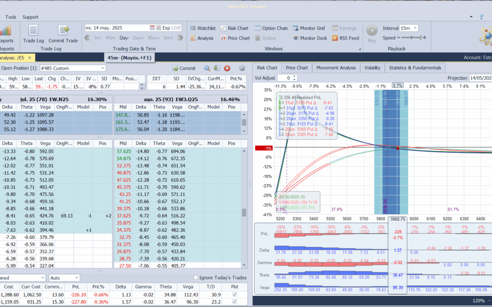Switch to the Price Chart tab
This screenshot has width=492, height=307.
pyautogui.click(x=297, y=68)
